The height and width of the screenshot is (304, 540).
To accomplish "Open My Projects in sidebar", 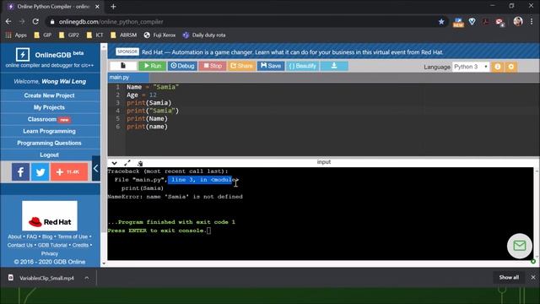I will tap(49, 107).
